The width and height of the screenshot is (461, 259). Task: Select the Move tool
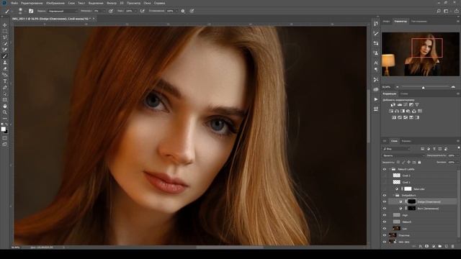pos(5,25)
